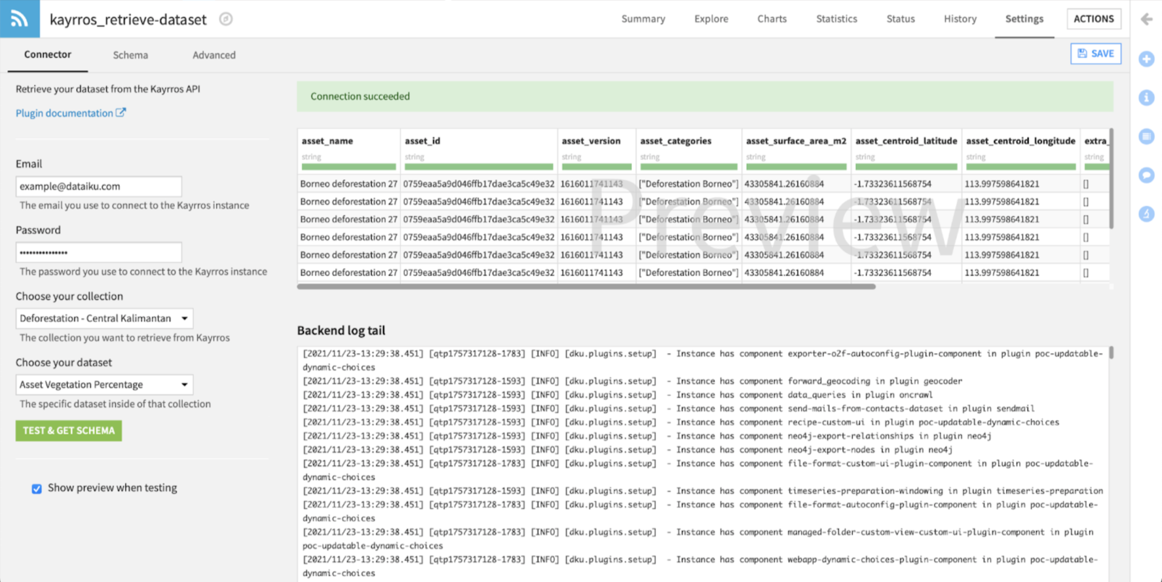Open the ACTIONS menu
Screen dimensions: 1162x582
click(x=1094, y=19)
